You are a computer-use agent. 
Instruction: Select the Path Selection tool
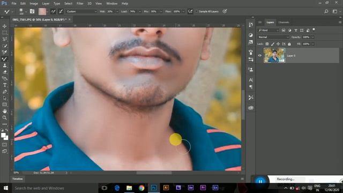(x=5, y=98)
